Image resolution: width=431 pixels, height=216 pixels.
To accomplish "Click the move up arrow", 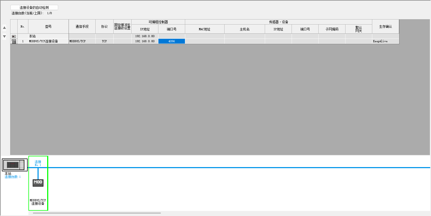I will (x=4, y=28).
